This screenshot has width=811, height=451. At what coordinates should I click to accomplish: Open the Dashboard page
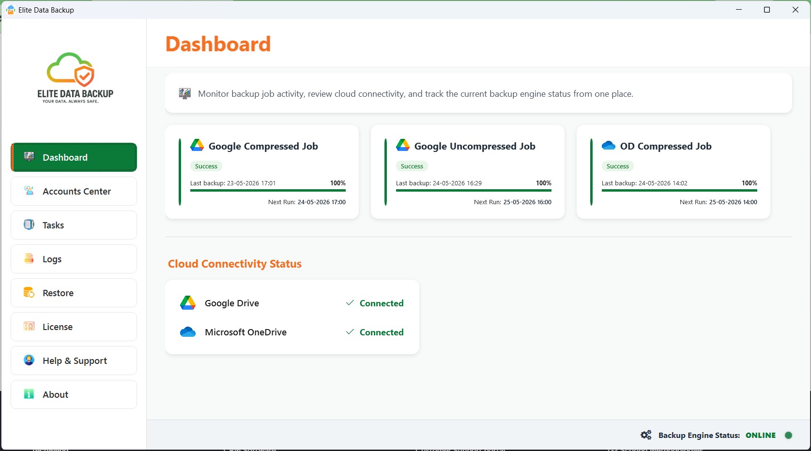click(x=74, y=157)
